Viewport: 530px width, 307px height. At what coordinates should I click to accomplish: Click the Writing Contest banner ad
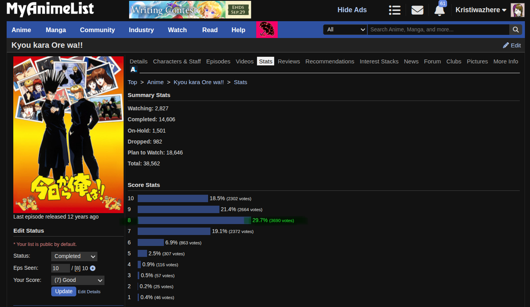[x=190, y=10]
